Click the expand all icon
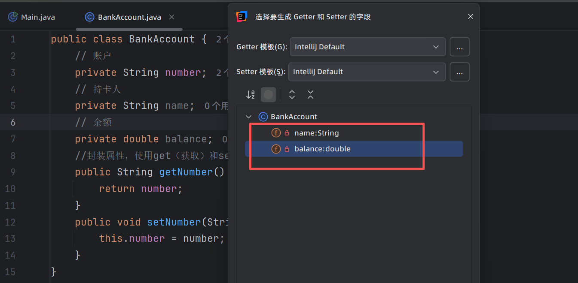 [x=292, y=95]
